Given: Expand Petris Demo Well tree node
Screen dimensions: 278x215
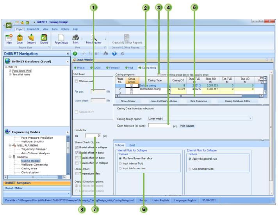Looking at the screenshot, I should tap(10, 71).
